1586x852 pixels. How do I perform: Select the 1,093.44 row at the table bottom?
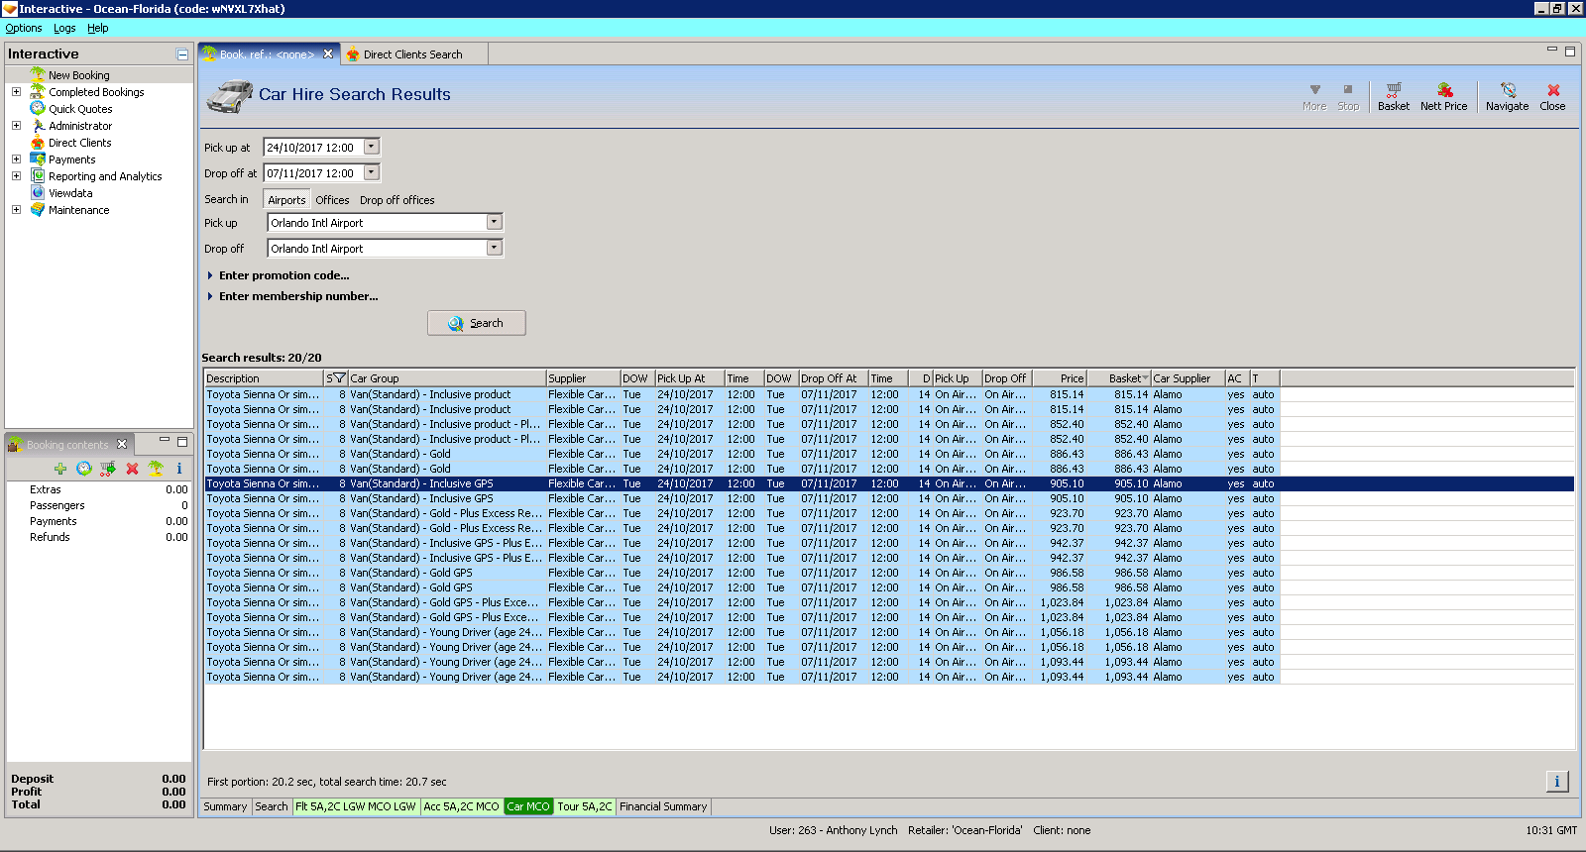pyautogui.click(x=741, y=677)
